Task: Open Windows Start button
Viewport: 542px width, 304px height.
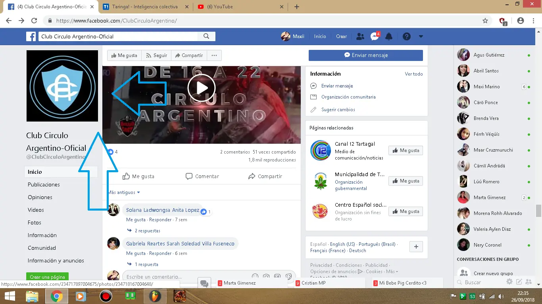Action: click(x=10, y=296)
